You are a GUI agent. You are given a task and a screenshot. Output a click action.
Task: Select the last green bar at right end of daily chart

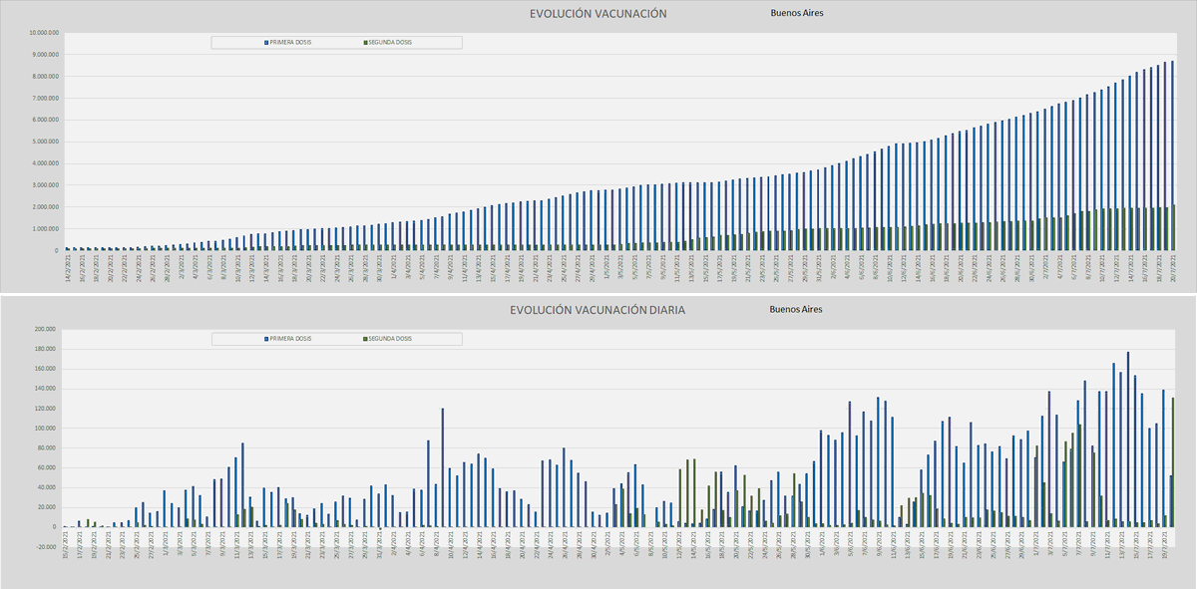click(1173, 462)
